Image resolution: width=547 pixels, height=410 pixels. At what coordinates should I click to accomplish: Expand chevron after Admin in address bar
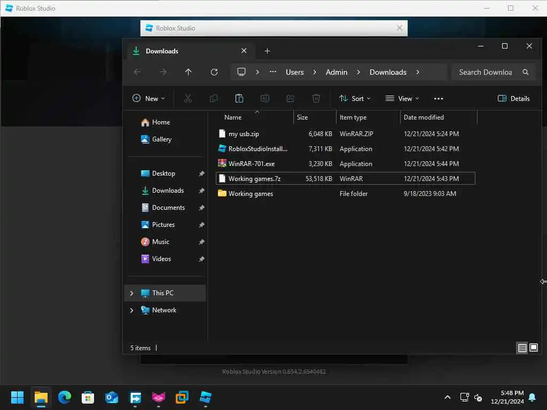(358, 72)
